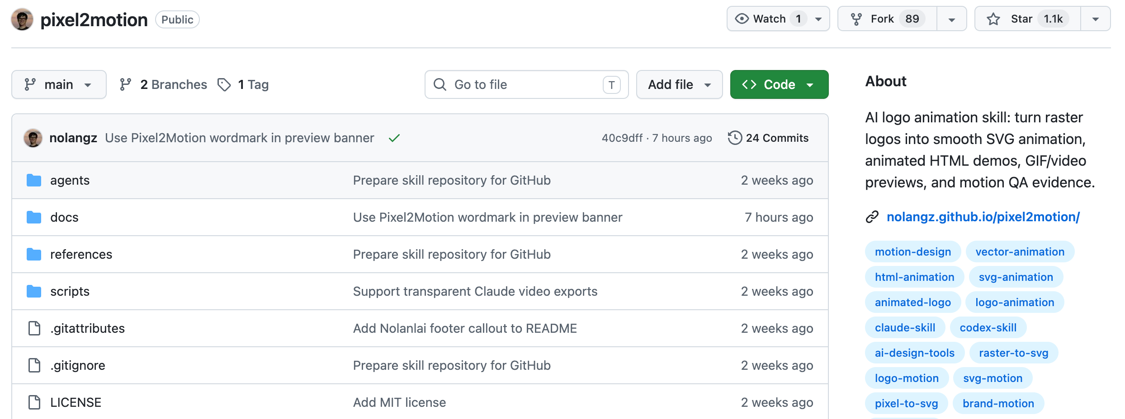Click the .gitattributes file icon
Viewport: 1125px width, 419px height.
coord(34,328)
